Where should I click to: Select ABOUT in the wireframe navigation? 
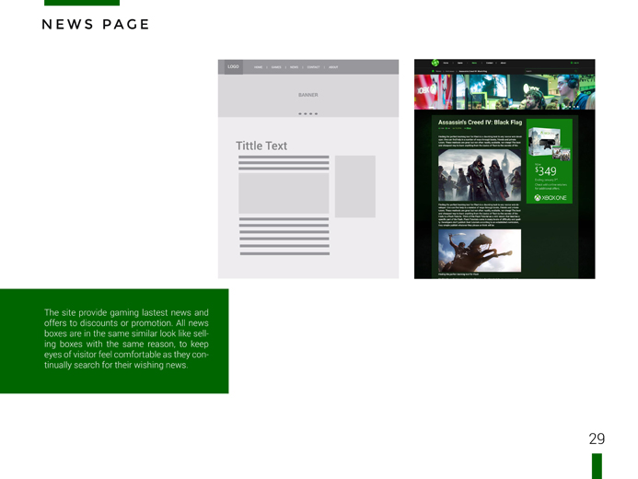(x=333, y=67)
